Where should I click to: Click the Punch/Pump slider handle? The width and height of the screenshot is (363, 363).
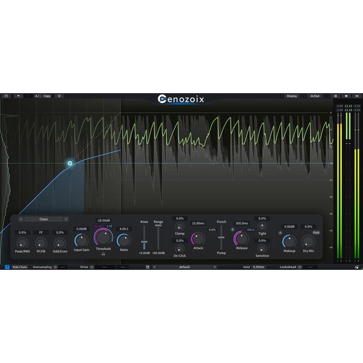[x=221, y=237]
